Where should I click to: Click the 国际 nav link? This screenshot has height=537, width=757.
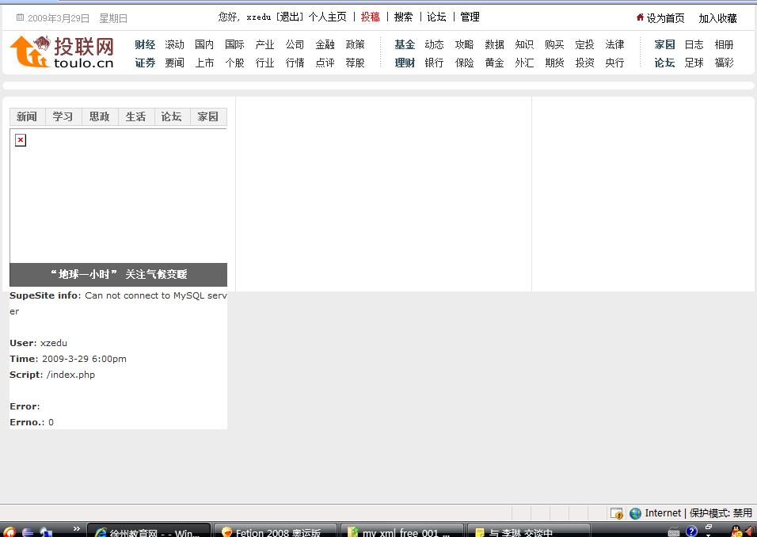coord(234,45)
